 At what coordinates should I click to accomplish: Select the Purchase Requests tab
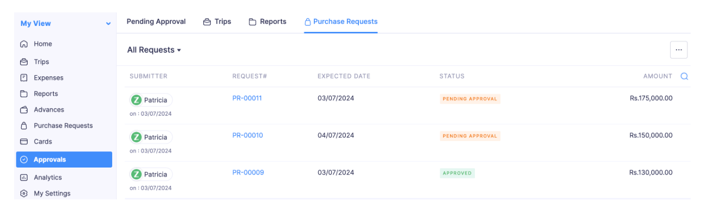pyautogui.click(x=341, y=22)
